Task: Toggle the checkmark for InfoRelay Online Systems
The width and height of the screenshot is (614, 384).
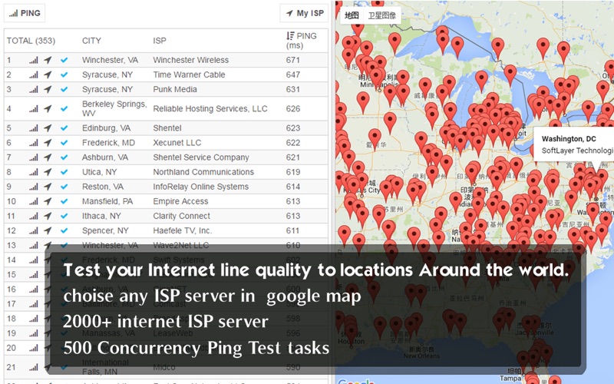Action: tap(64, 187)
